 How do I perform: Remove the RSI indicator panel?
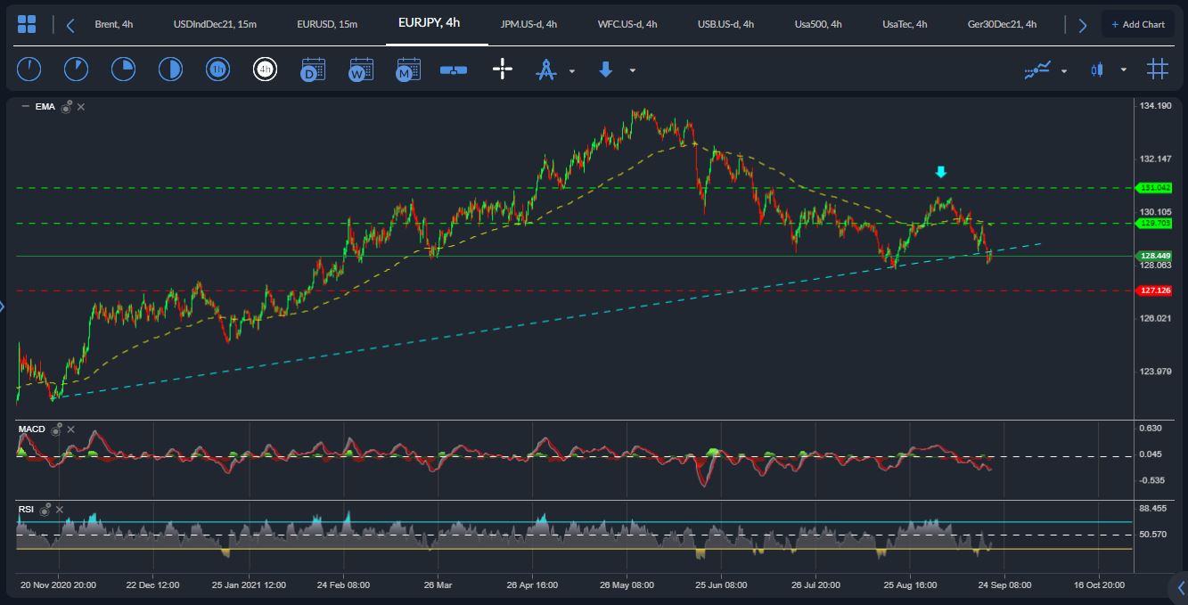point(60,510)
